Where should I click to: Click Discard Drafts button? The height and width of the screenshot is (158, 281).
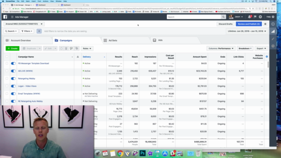point(225,24)
